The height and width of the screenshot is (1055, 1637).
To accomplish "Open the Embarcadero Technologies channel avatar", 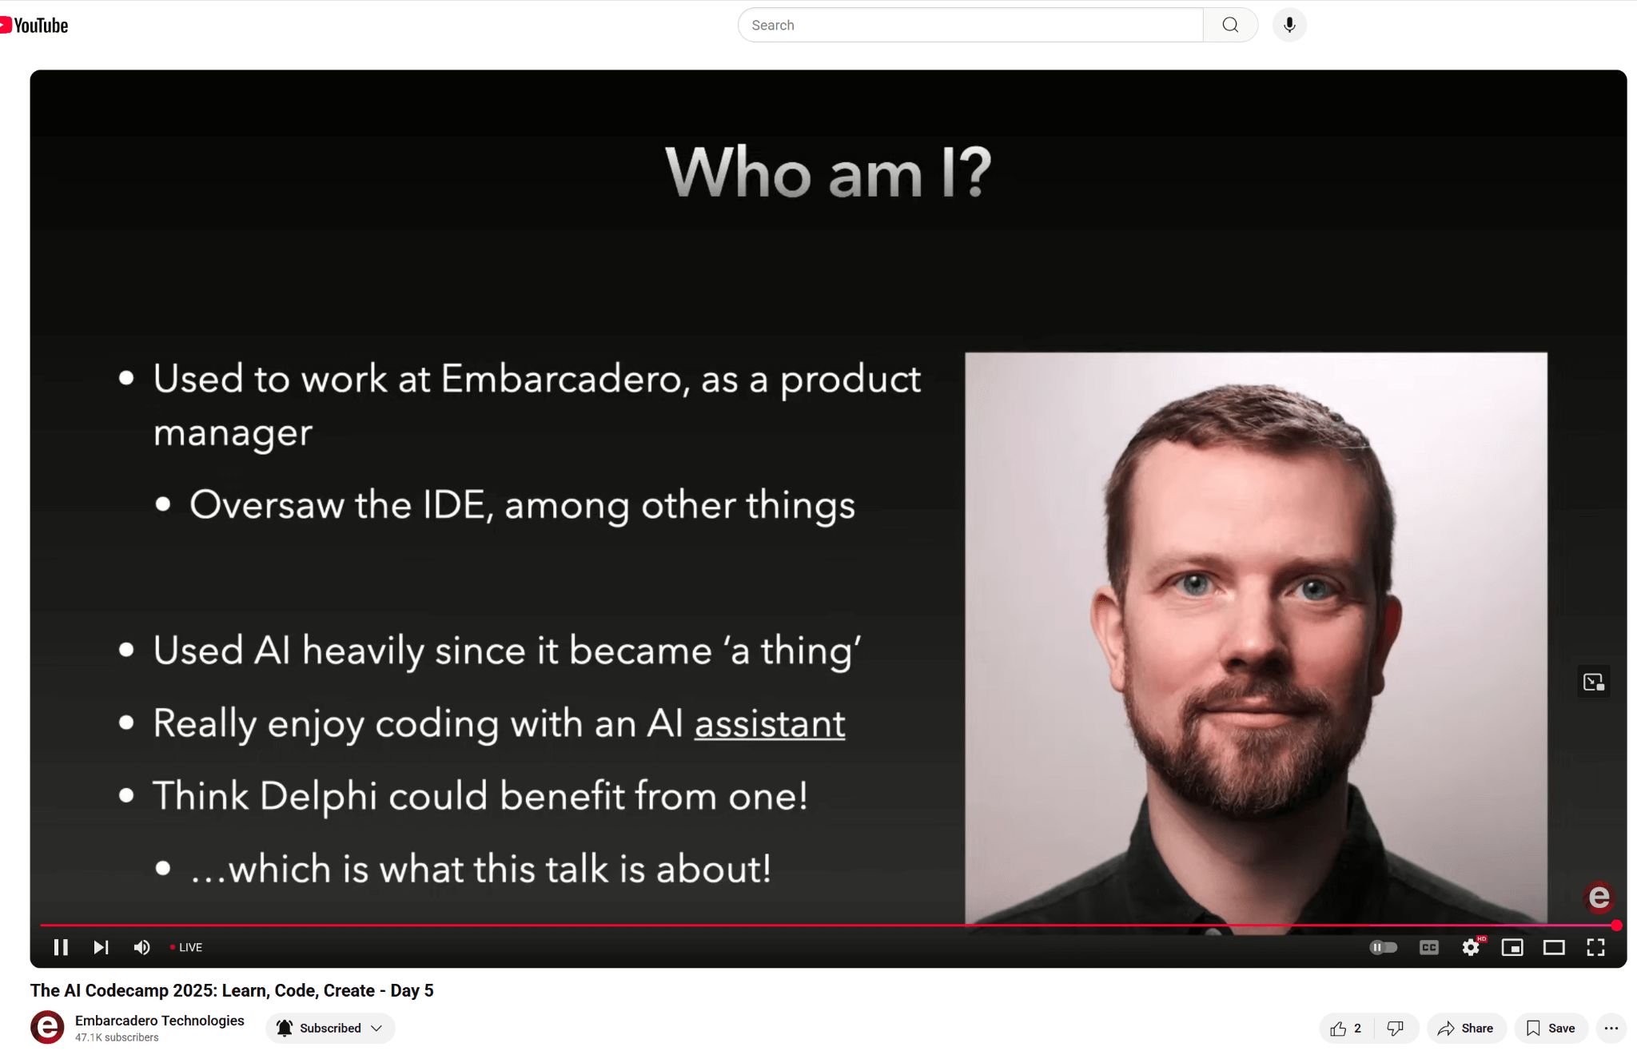I will tap(47, 1028).
